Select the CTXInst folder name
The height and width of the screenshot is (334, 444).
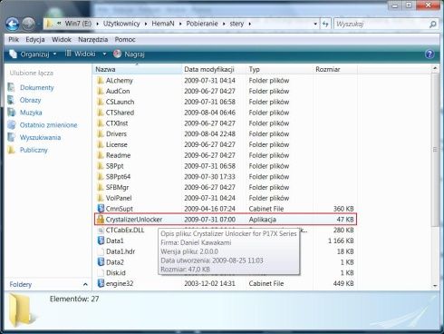117,123
